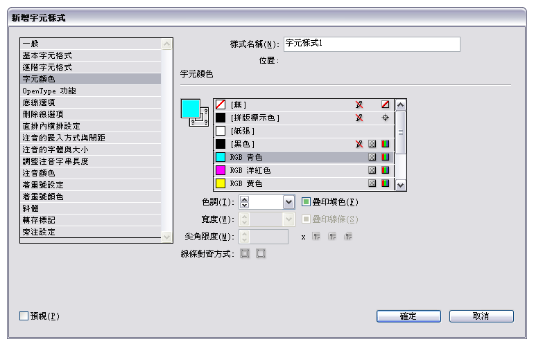Click the cyan fill color proxy box

[x=189, y=109]
